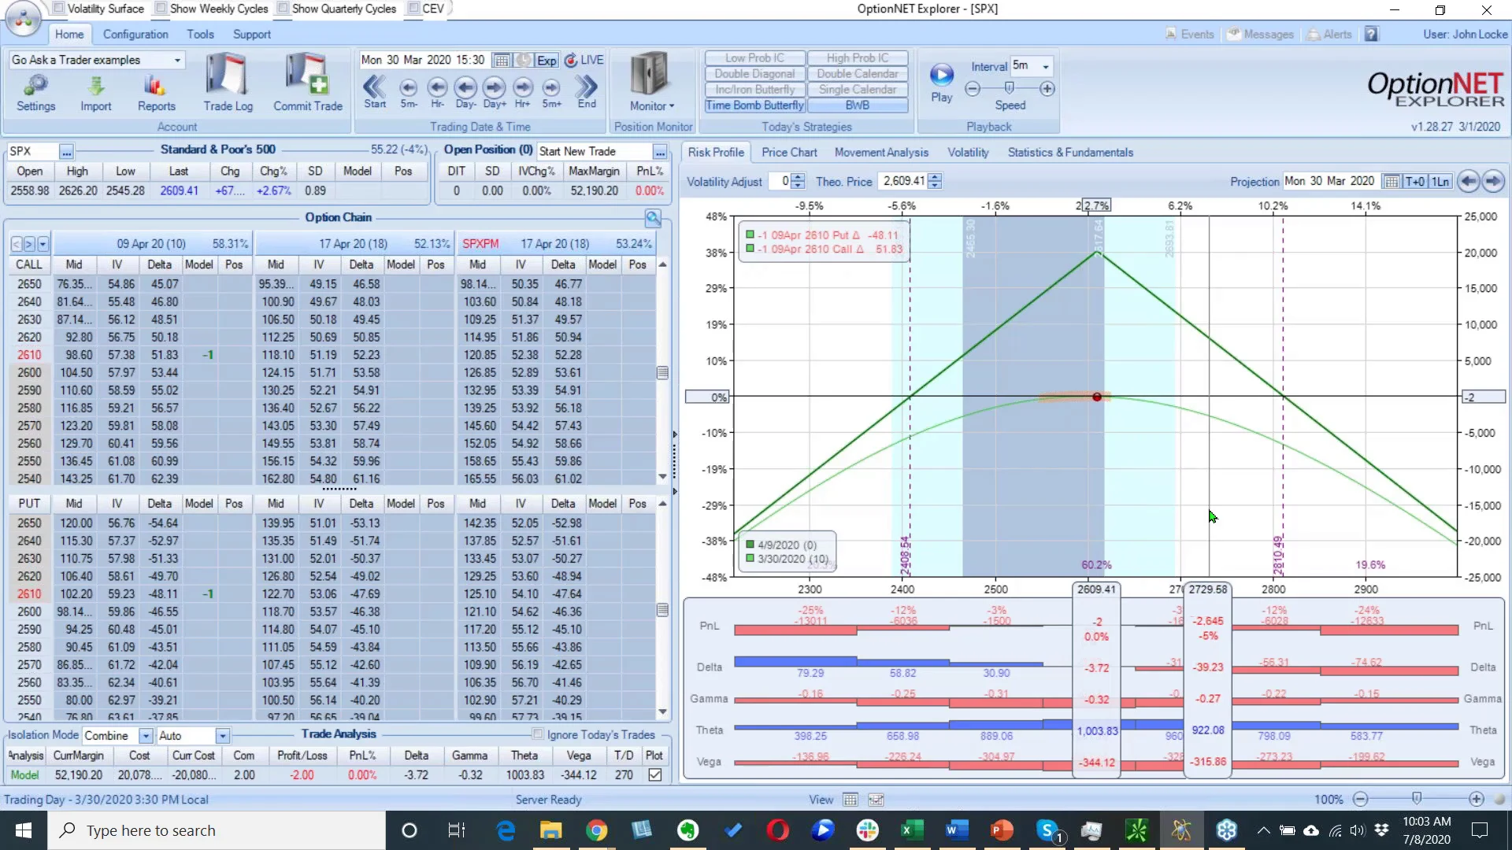Open the projection date calendar icon
This screenshot has width=1512, height=850.
[1392, 182]
